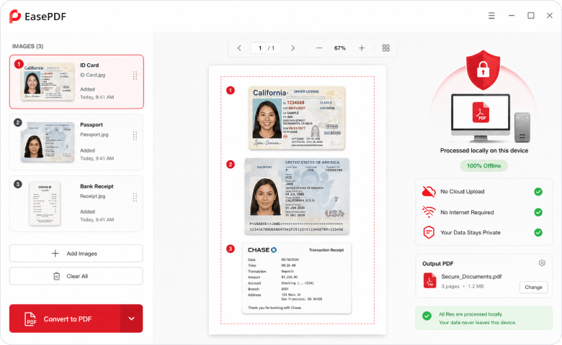Go to previous page arrow
The image size is (562, 345).
239,48
